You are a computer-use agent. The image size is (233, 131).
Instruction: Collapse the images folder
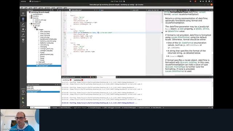click(35, 29)
